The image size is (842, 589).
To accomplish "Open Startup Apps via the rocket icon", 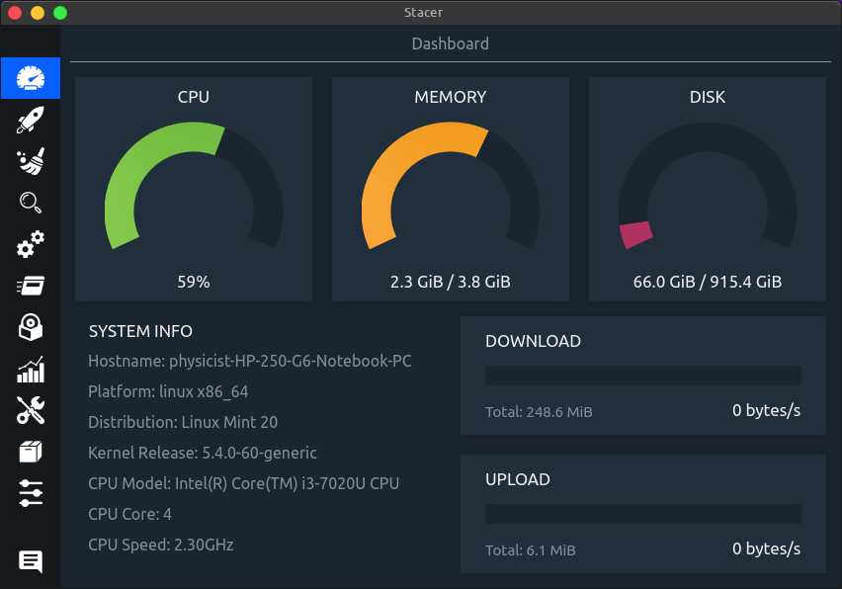I will (x=30, y=120).
